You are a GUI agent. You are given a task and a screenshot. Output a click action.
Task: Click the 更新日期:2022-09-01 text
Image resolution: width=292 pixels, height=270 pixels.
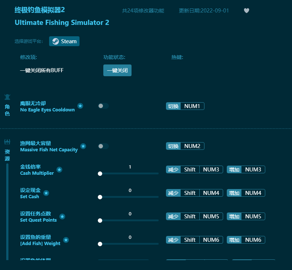[204, 11]
